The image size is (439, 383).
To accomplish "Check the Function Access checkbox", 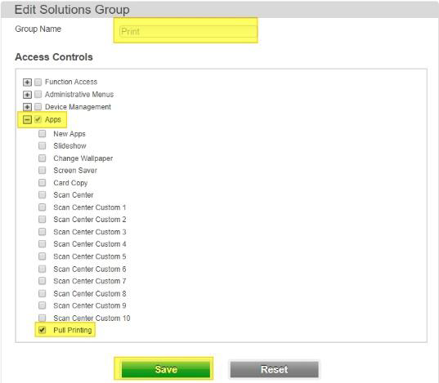I will [x=38, y=82].
